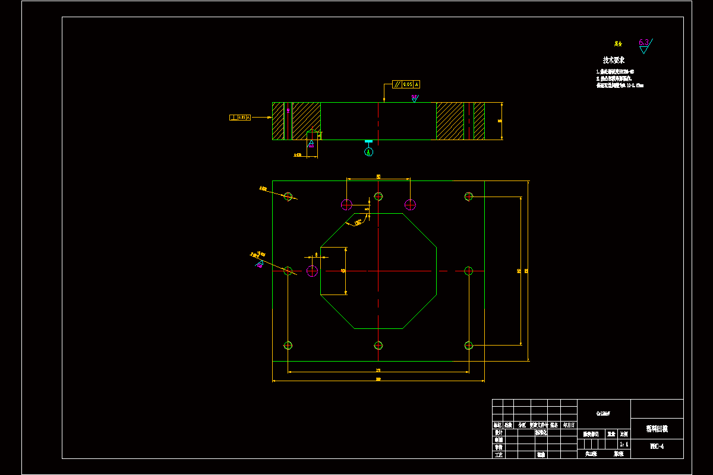Select the yellow 其余 annotation text
This screenshot has width=713, height=475.
[x=618, y=43]
